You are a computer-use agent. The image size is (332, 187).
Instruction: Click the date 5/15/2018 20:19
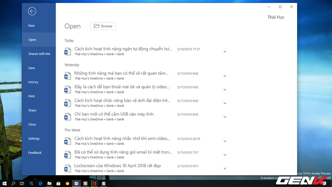(x=189, y=139)
